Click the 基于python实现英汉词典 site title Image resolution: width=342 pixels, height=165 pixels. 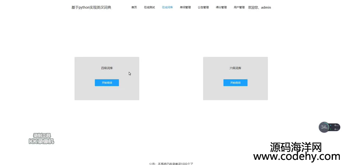tap(91, 7)
